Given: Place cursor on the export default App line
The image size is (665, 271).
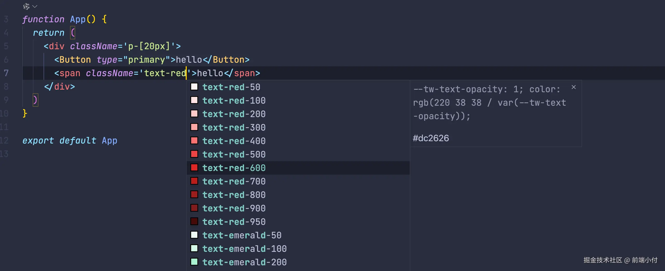Looking at the screenshot, I should pos(70,141).
